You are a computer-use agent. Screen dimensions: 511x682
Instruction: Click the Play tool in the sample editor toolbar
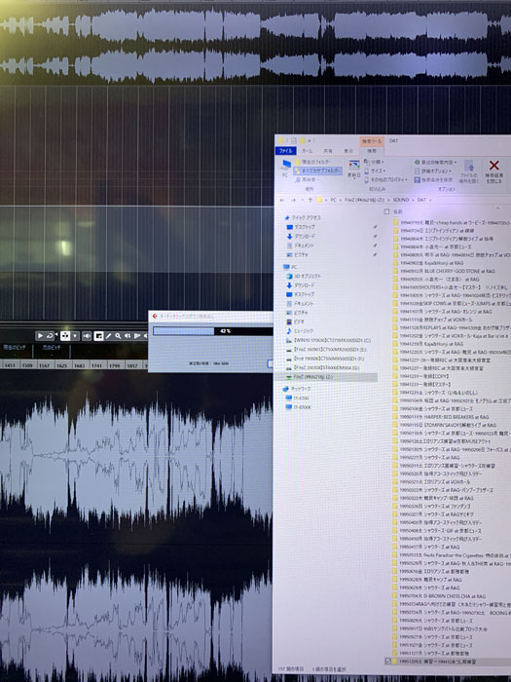[x=40, y=336]
